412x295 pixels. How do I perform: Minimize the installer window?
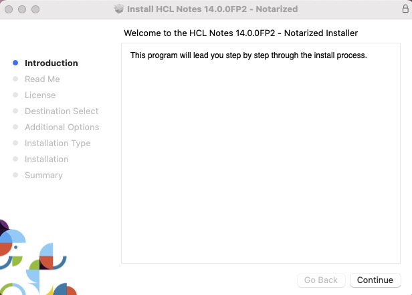[21, 9]
